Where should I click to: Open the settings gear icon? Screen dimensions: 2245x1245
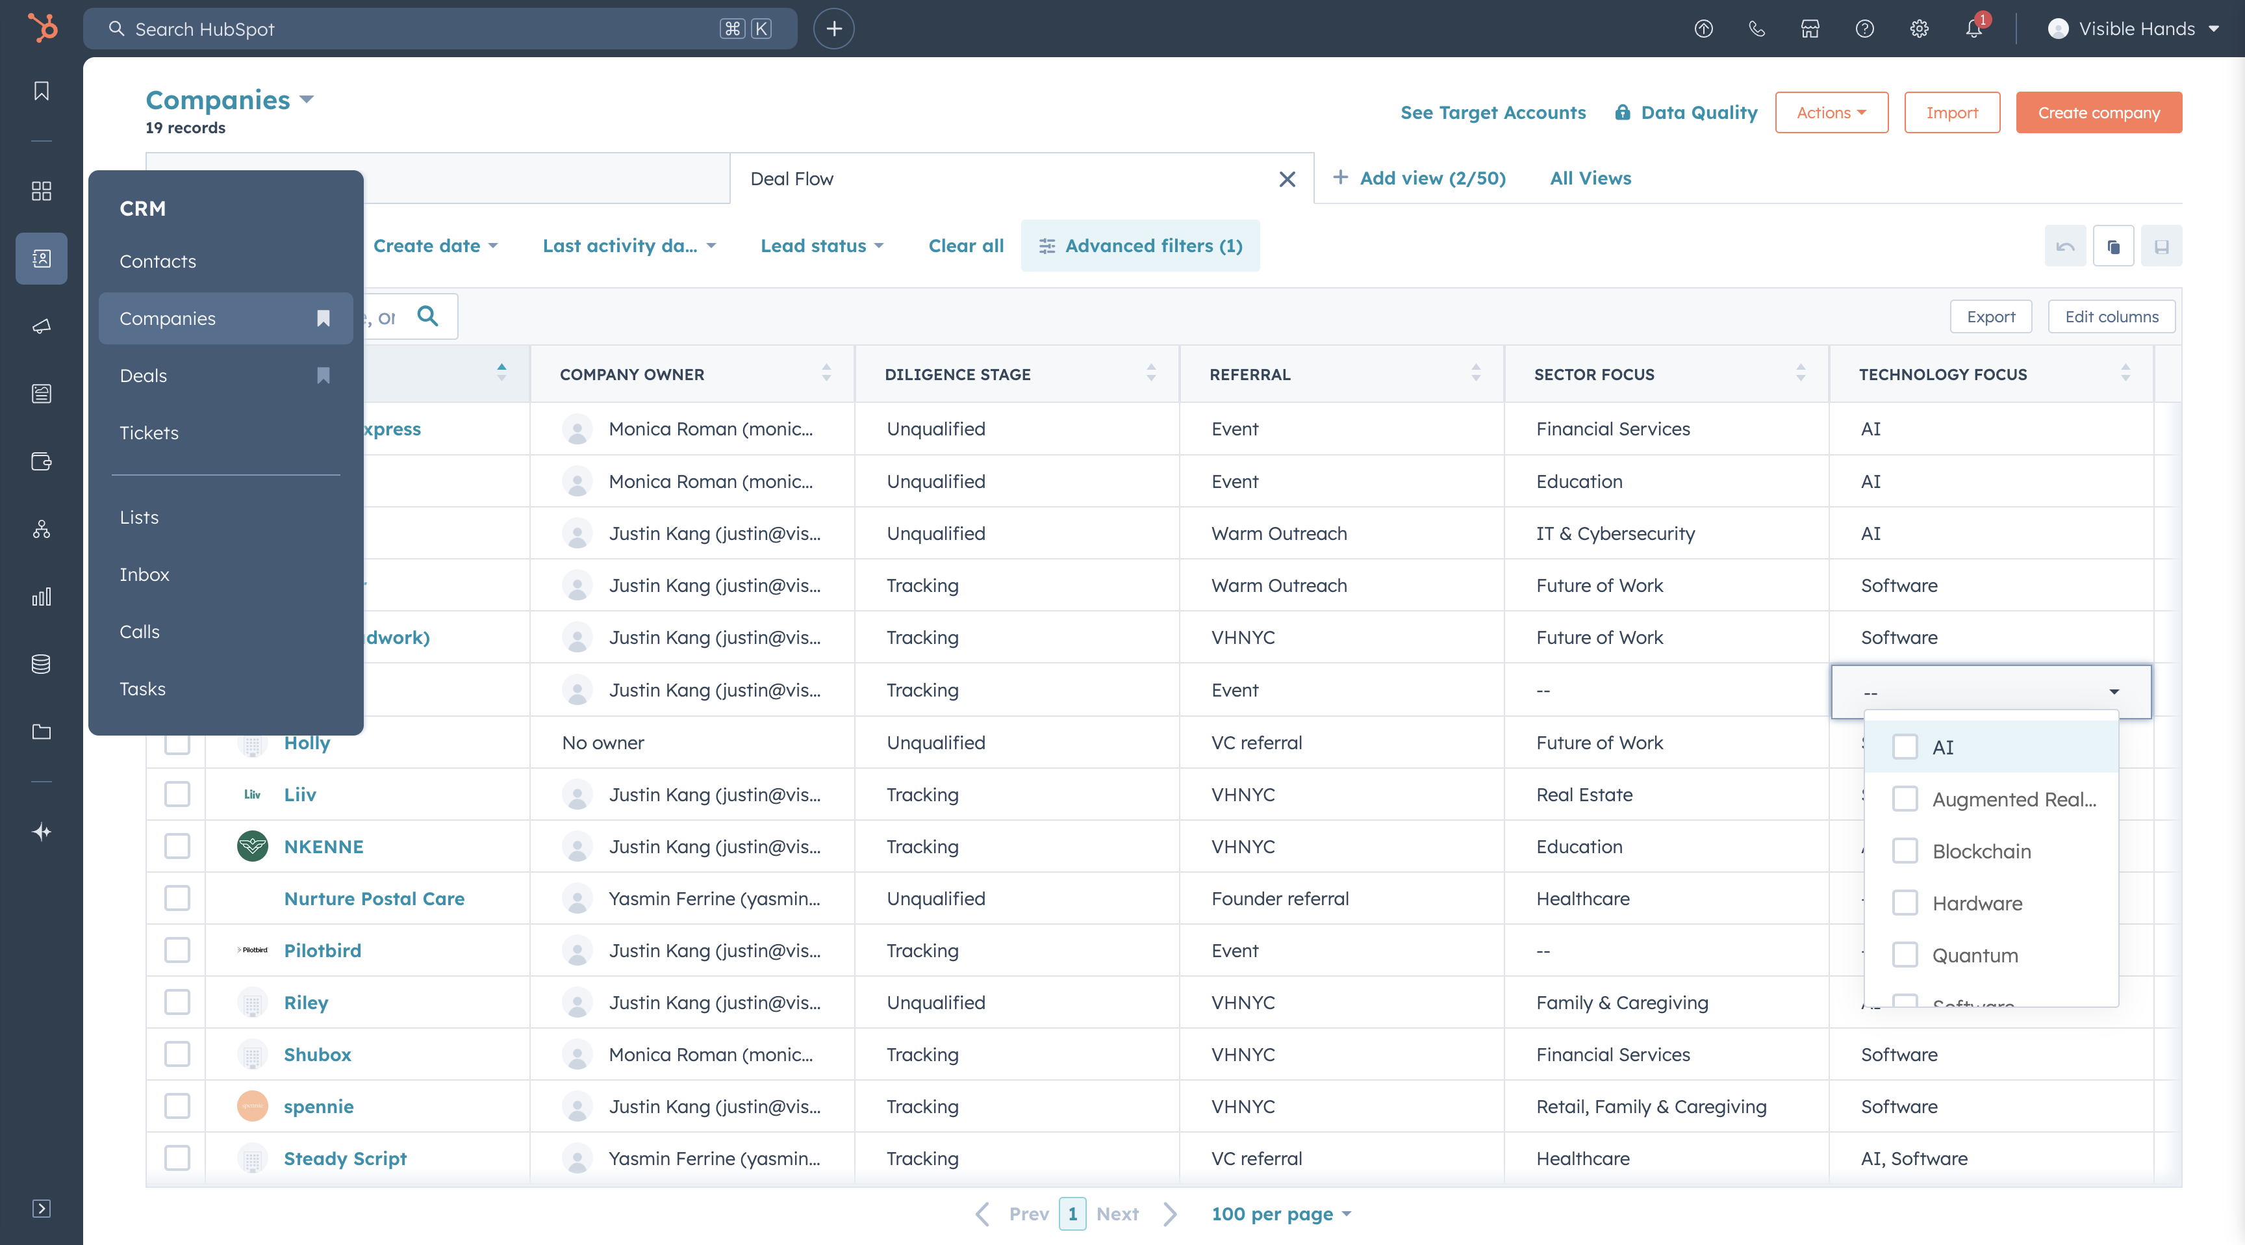coord(1919,29)
